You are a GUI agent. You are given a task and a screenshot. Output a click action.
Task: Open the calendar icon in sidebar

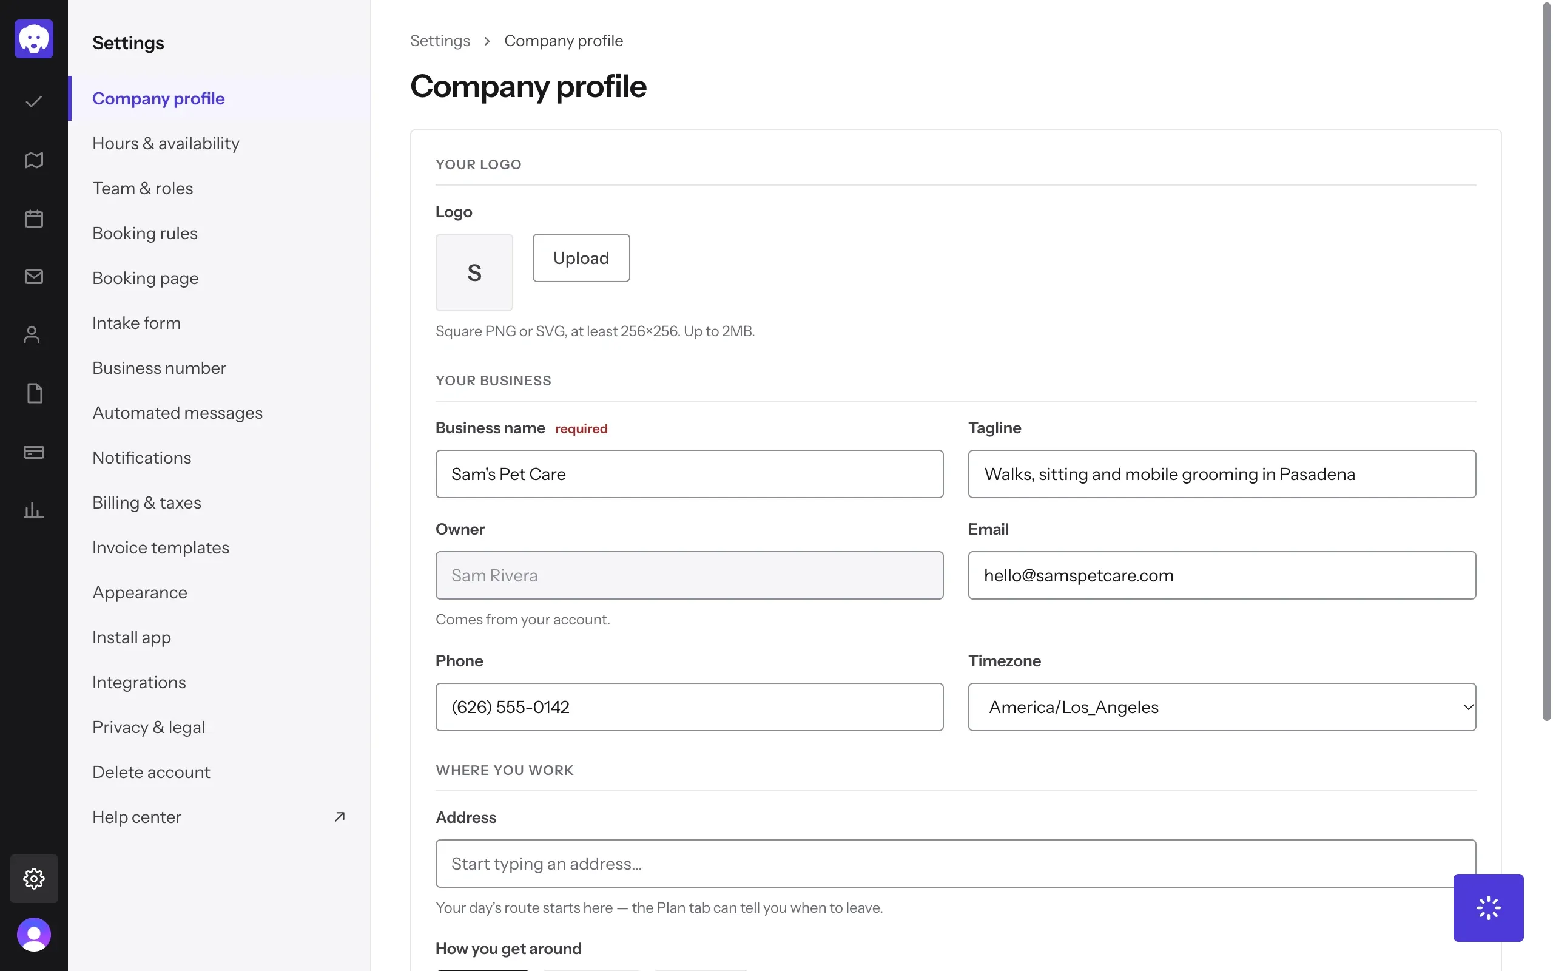34,218
